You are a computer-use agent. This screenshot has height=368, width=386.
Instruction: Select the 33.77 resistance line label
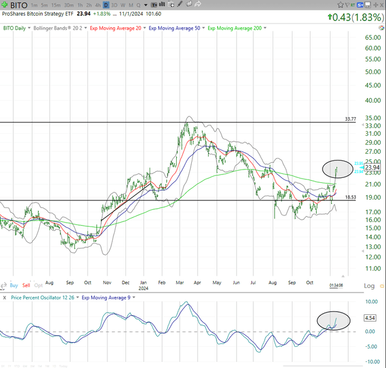click(350, 119)
